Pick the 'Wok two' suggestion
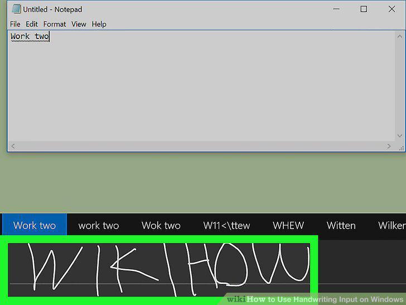 [x=161, y=225]
